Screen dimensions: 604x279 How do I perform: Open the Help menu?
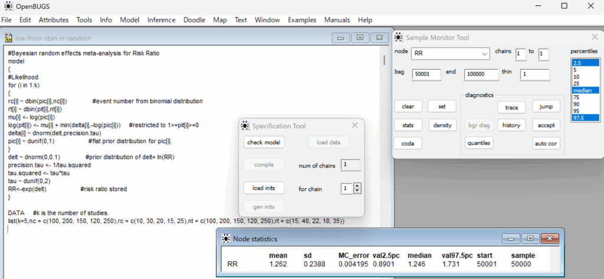coord(365,20)
